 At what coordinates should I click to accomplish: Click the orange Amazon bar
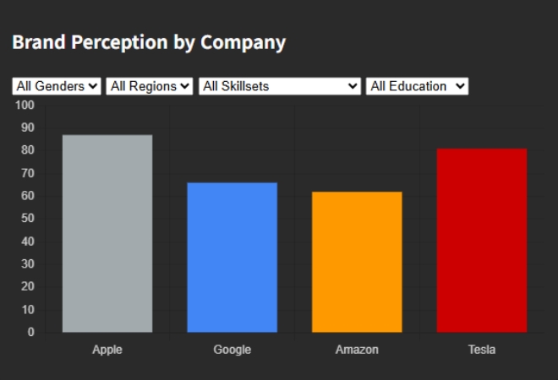357,262
